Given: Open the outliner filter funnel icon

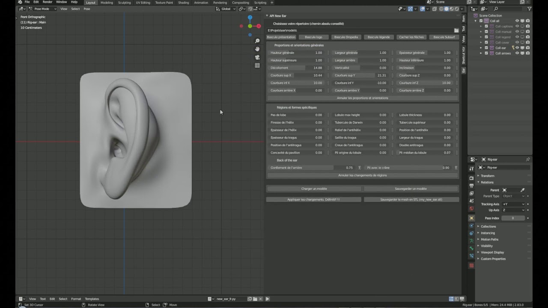Looking at the screenshot, I should click(529, 9).
